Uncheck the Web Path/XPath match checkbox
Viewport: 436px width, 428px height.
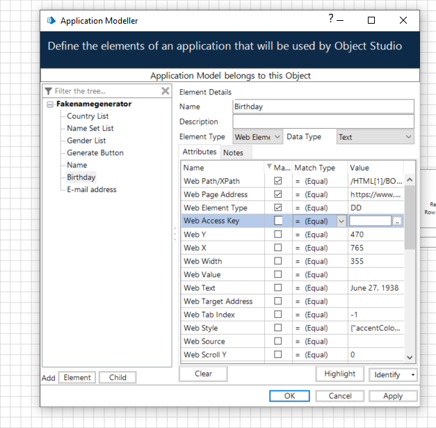[278, 181]
